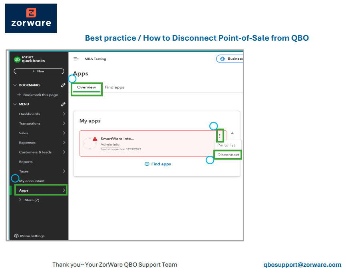Select Apps in the sidebar menu
Viewport: 346px width, 273px height.
pyautogui.click(x=41, y=190)
